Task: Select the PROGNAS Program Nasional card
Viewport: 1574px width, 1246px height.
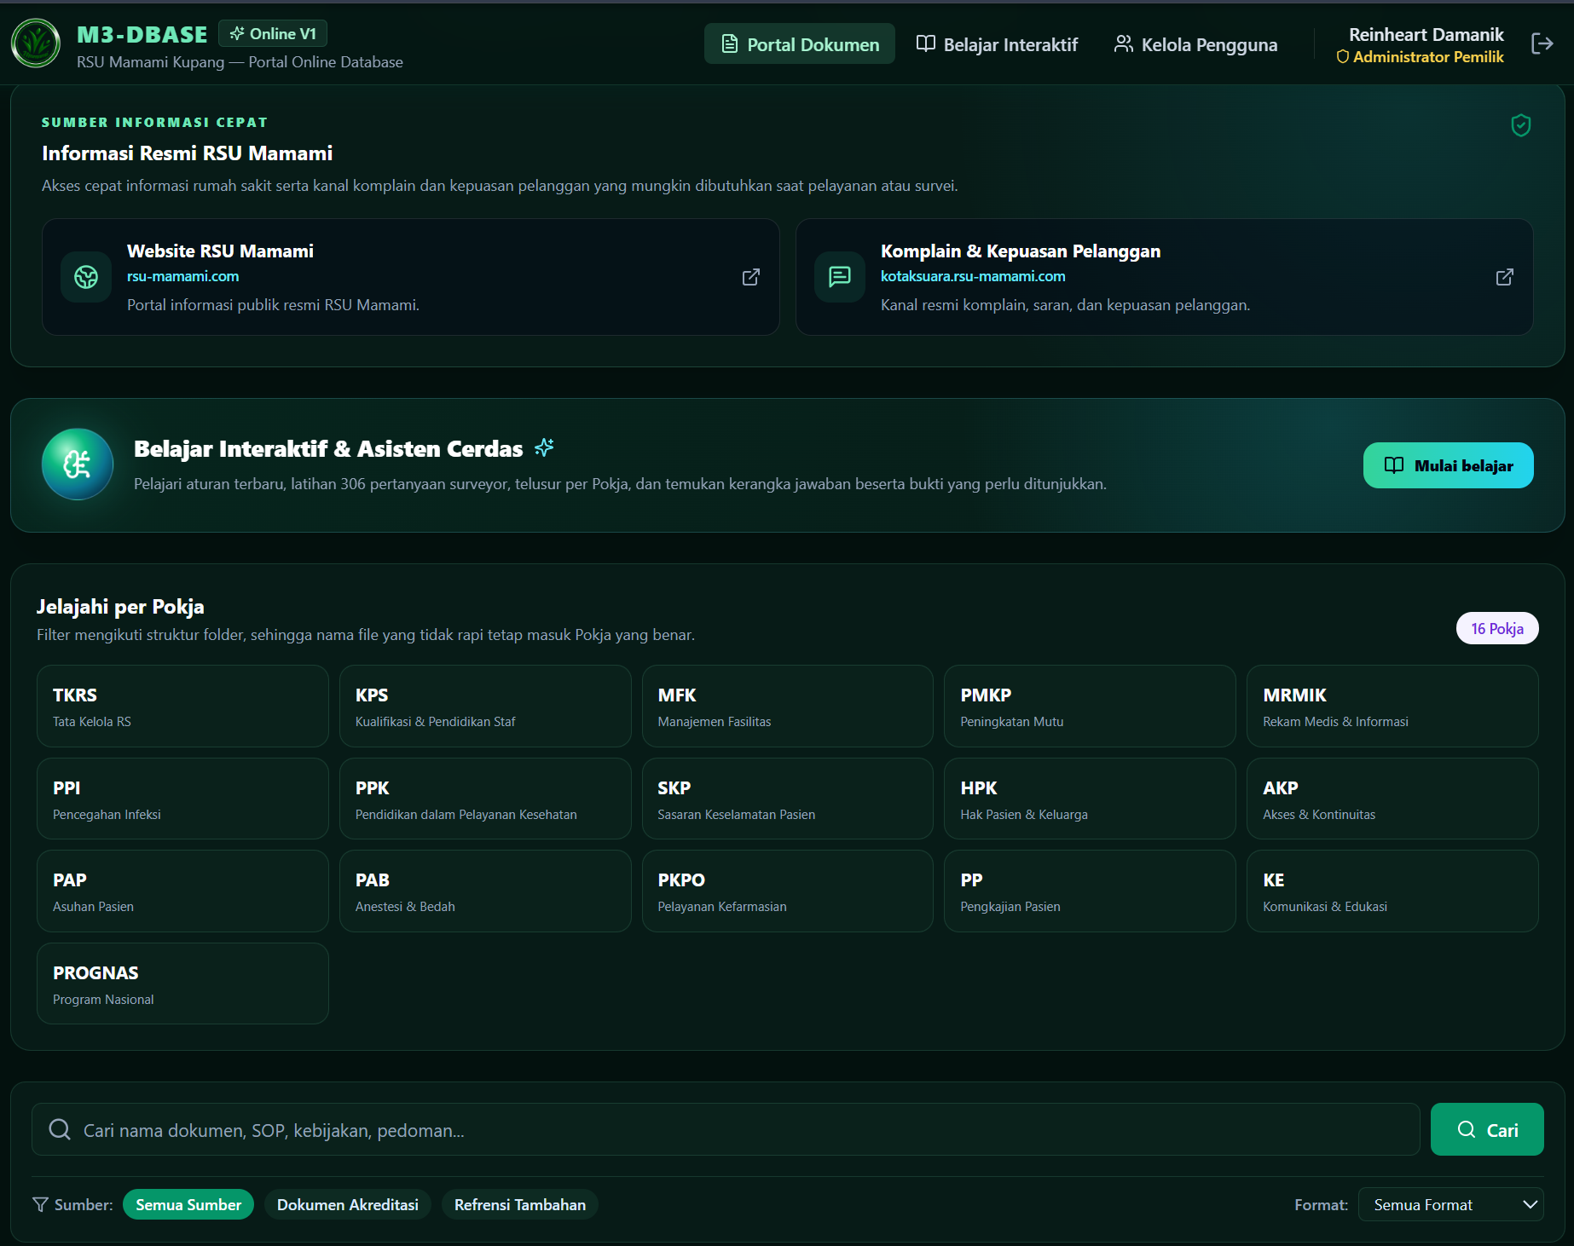Action: pos(182,984)
